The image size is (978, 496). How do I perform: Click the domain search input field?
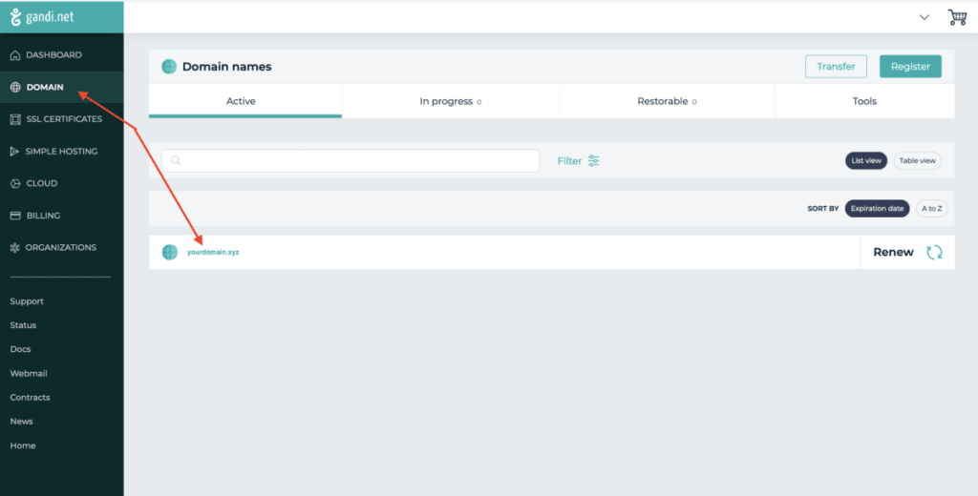[x=351, y=161]
